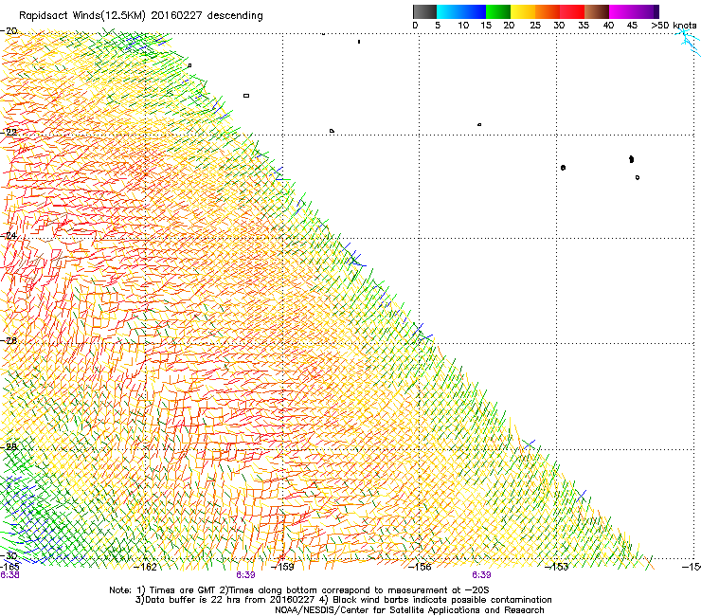Click the "-165" longitude label

click(9, 567)
